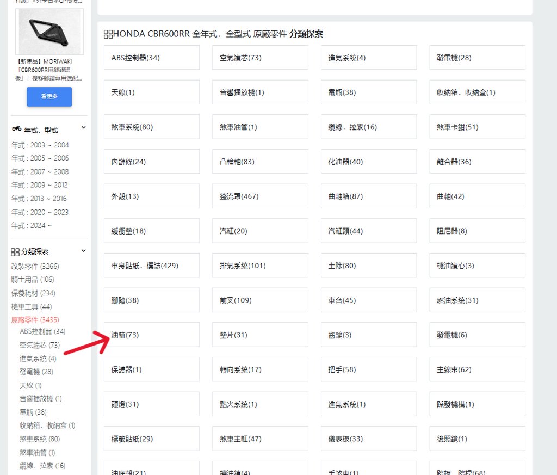Filter by 年式 2009 ~ 2012
557x475 pixels.
39,185
